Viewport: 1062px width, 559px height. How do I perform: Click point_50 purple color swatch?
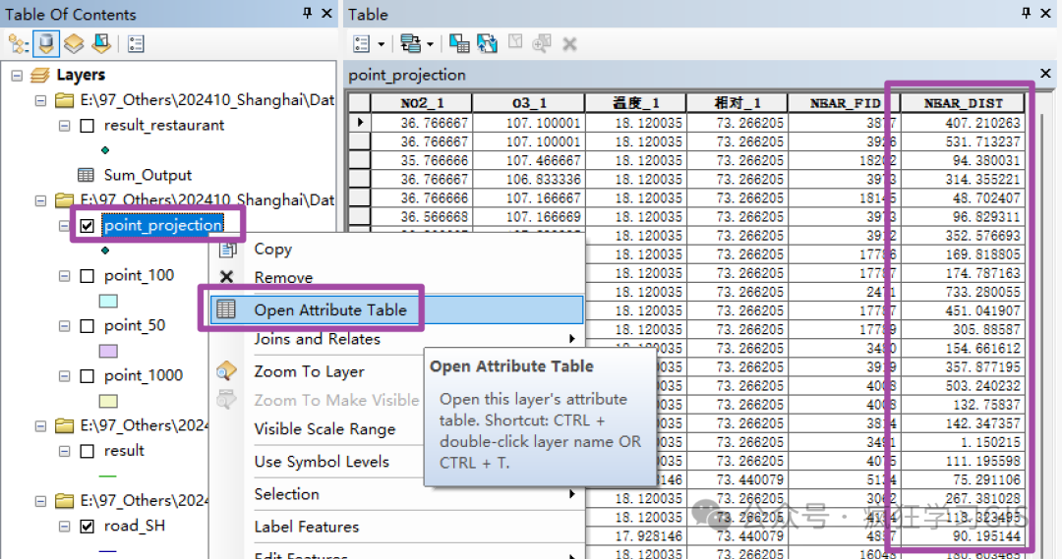pos(108,351)
